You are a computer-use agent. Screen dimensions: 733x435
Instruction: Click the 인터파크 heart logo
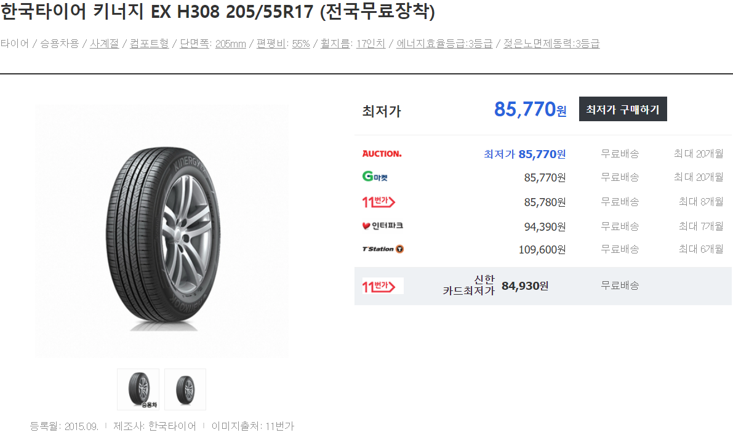coord(382,226)
